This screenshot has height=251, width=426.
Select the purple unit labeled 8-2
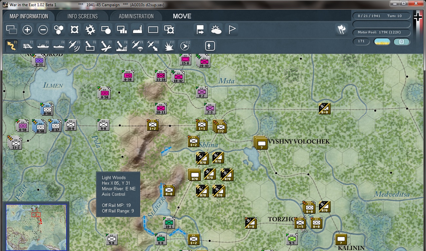(x=202, y=92)
